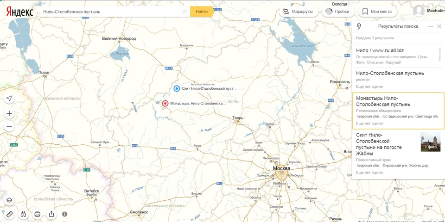Click the blue Скит map marker
445x222 pixels.
pos(177,89)
